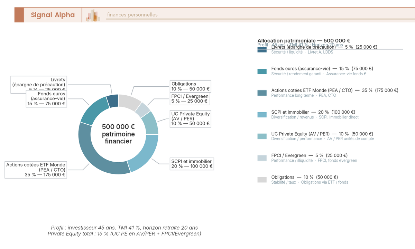Viewport: 415px width, 249px height.
Task: Click subtitle 'Sécurité / liquidité · Livret A, LDDS'
Action: coord(302,52)
